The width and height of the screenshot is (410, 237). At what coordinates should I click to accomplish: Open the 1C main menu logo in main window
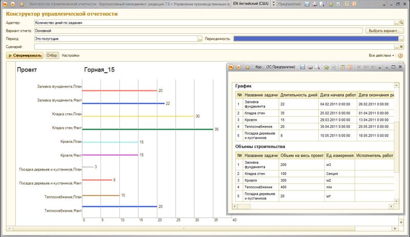coord(5,4)
